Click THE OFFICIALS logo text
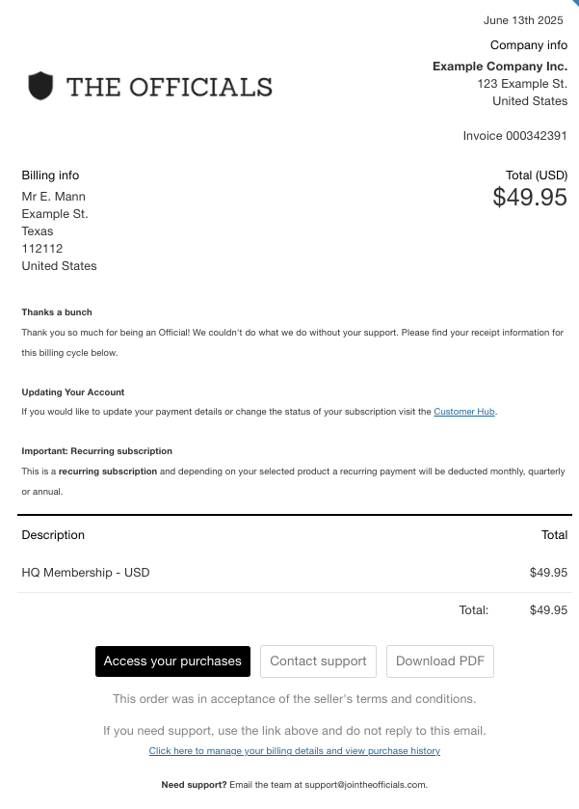579x809 pixels. point(170,87)
